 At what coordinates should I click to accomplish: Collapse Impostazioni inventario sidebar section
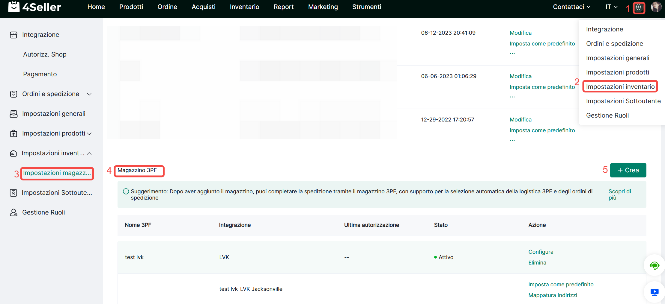click(x=89, y=153)
